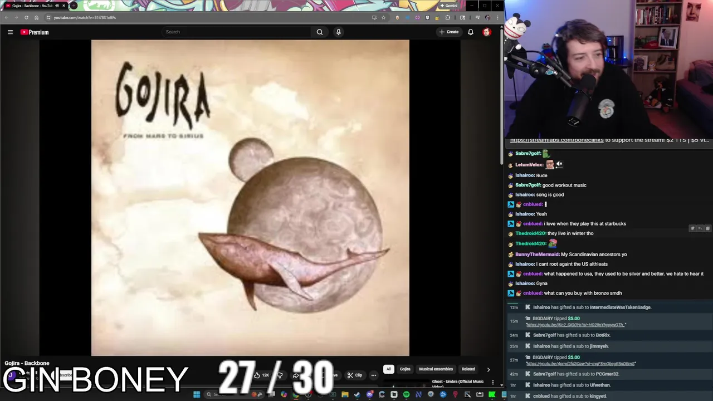Open Steam from the taskbar
713x401 pixels.
point(357,394)
